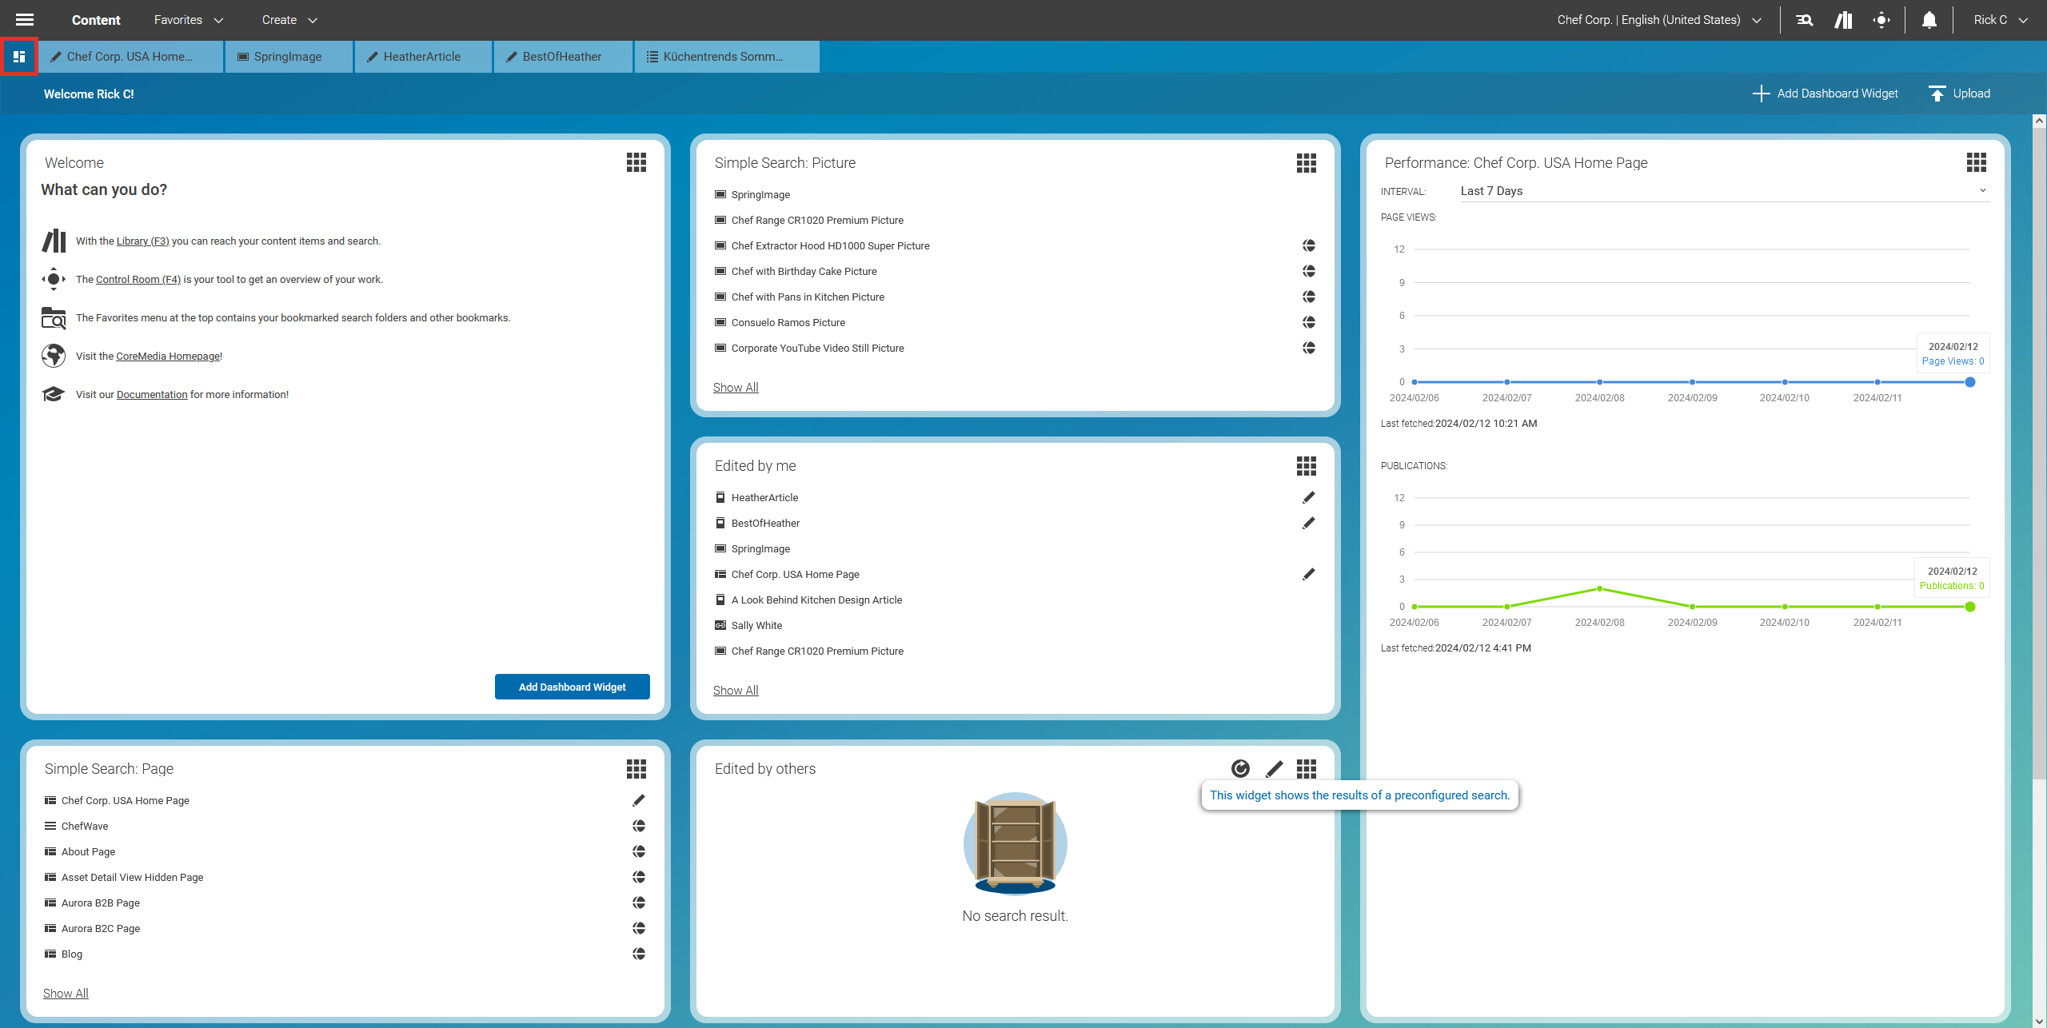Click the notifications bell icon
Screen dimensions: 2047x1028
(x=1929, y=20)
